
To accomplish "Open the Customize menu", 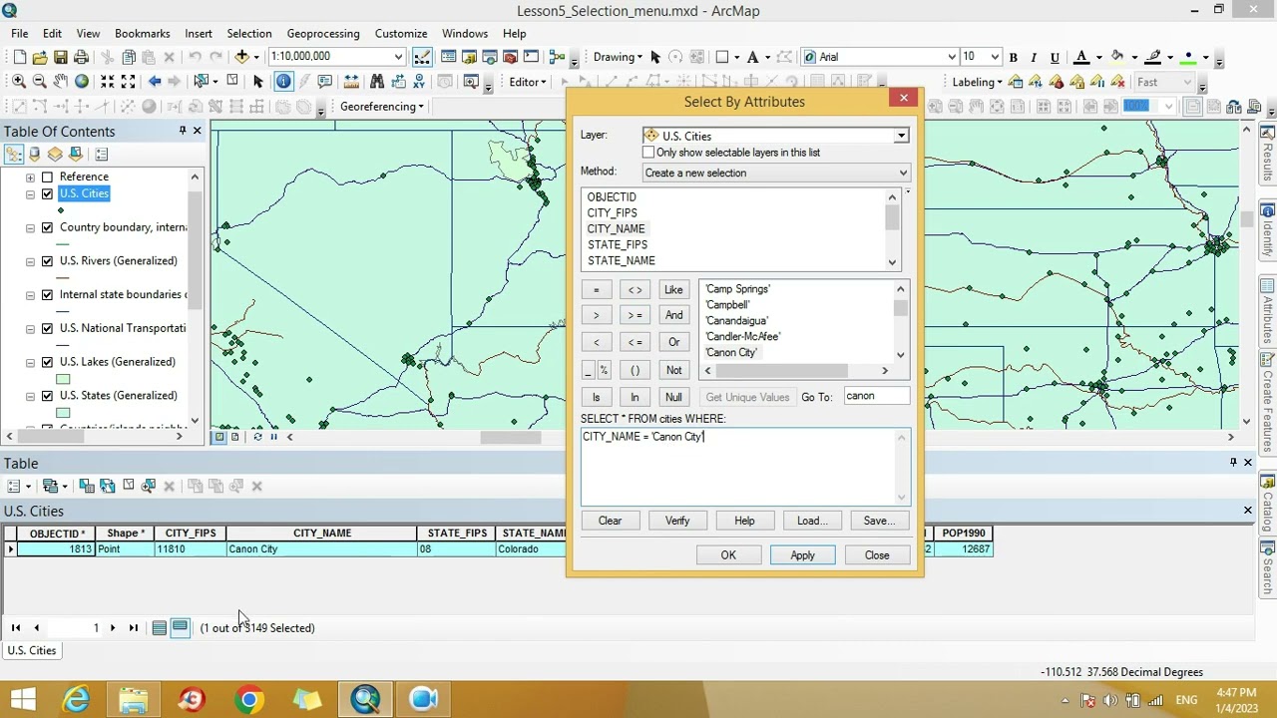I will coord(400,33).
